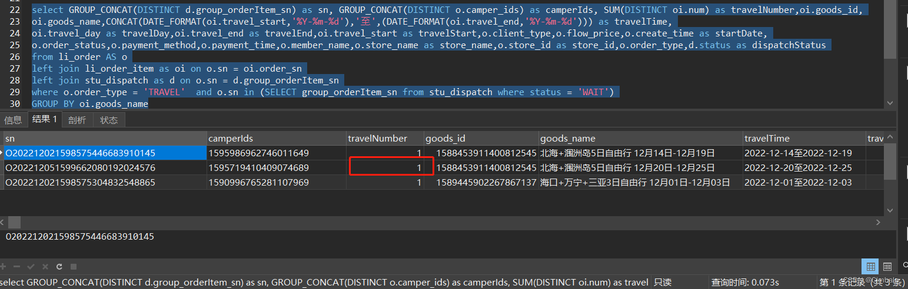This screenshot has width=908, height=289.
Task: Click the travelNumber column header
Action: pos(385,139)
